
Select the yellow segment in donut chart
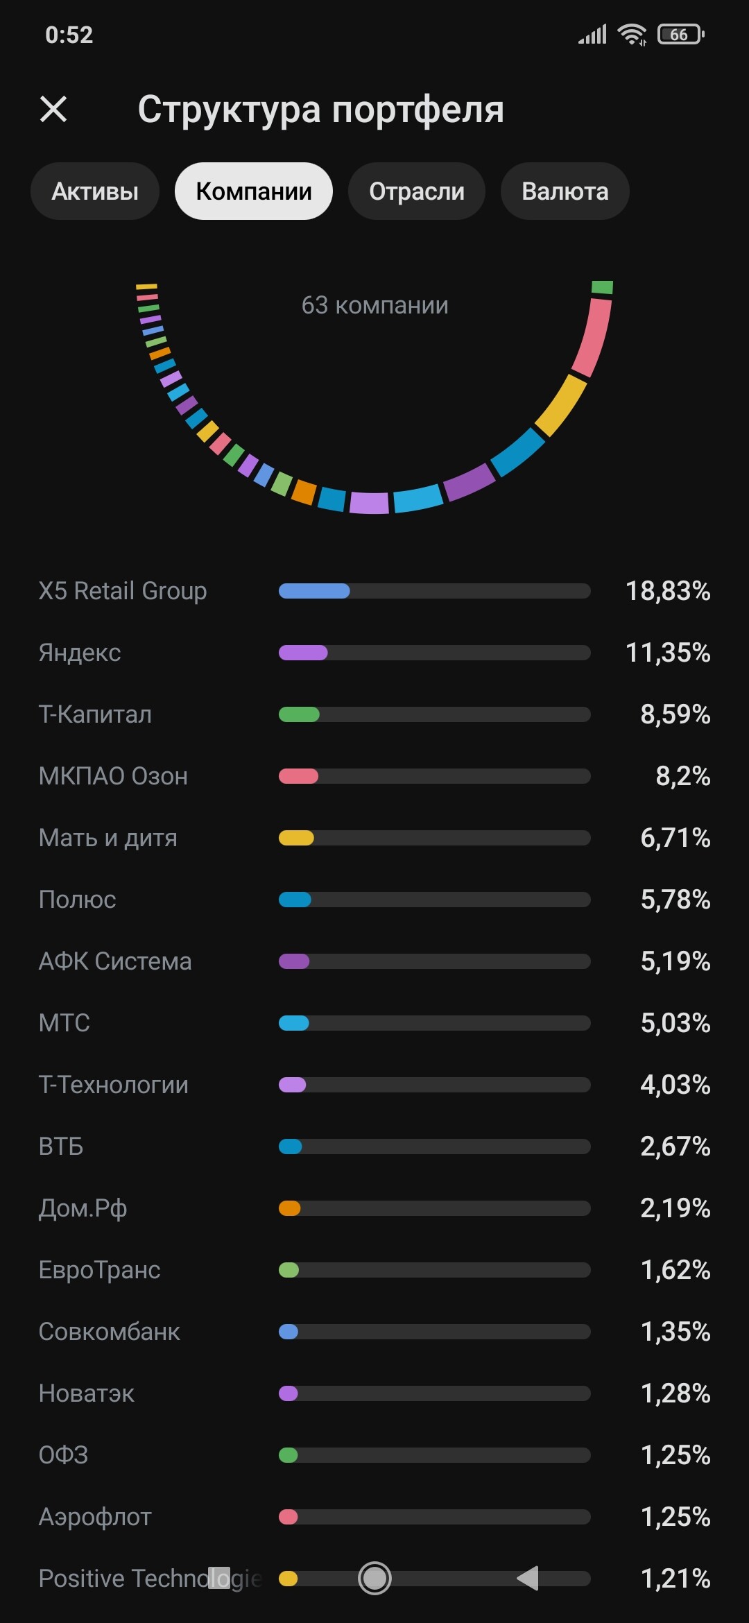(x=561, y=406)
